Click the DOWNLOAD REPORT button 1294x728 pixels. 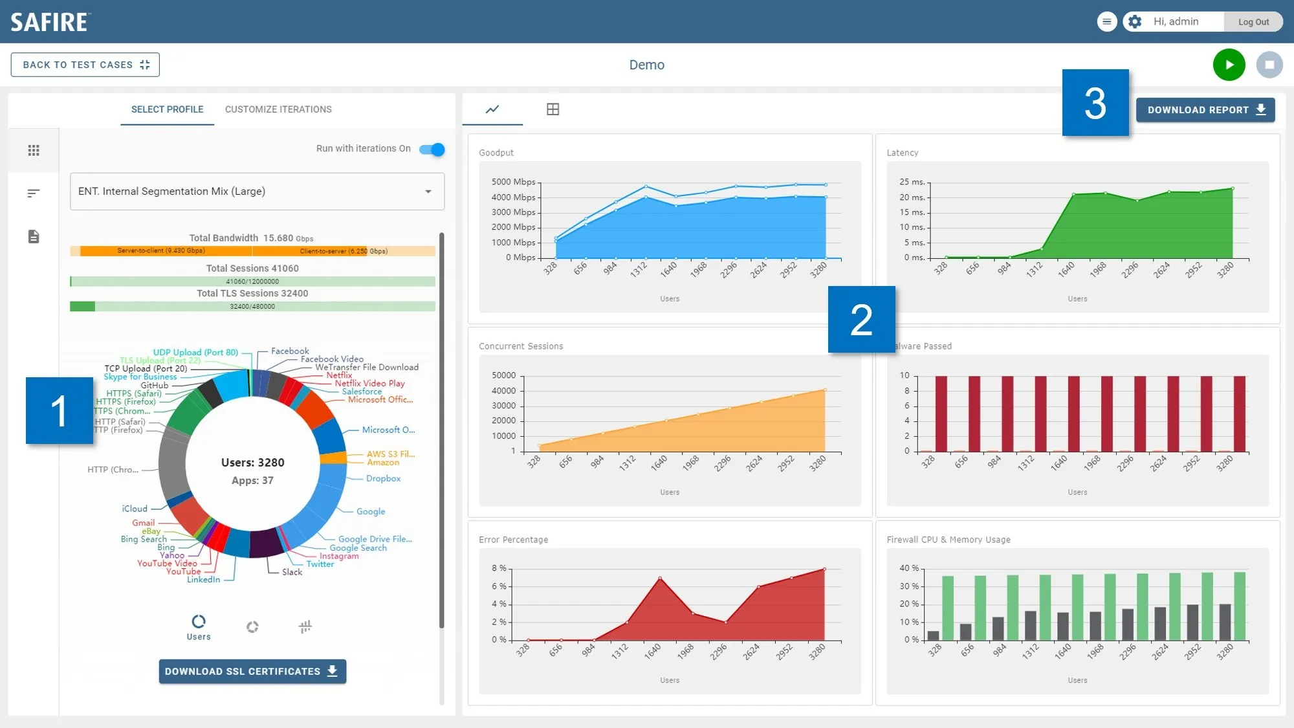coord(1205,110)
